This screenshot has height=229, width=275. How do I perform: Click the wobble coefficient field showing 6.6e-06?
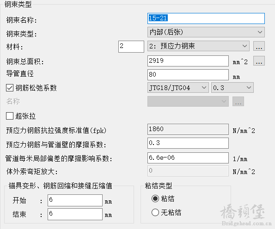click(188, 158)
